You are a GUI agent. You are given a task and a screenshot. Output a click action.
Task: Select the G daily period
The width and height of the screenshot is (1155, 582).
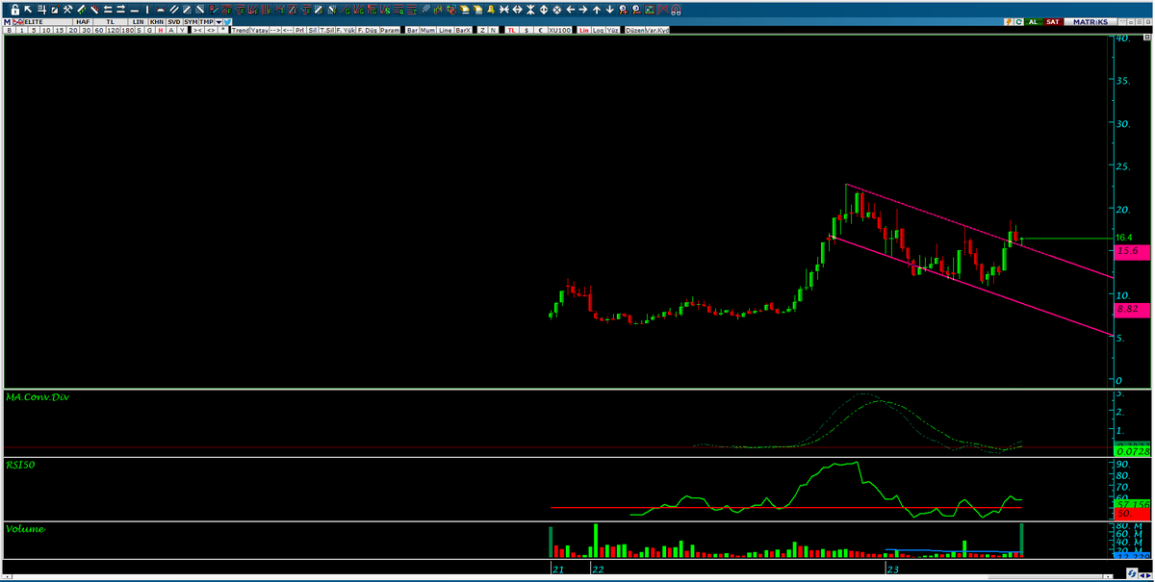click(x=149, y=30)
